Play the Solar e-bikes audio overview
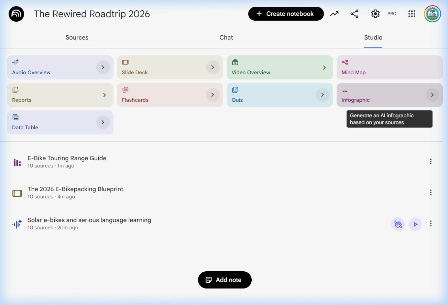 pos(415,224)
